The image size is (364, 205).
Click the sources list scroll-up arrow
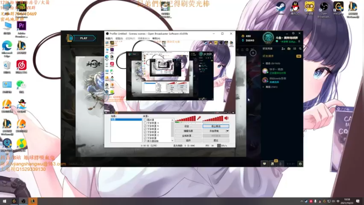click(172, 120)
